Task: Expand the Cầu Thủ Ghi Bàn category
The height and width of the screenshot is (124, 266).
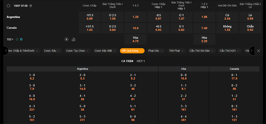Action: point(202,51)
